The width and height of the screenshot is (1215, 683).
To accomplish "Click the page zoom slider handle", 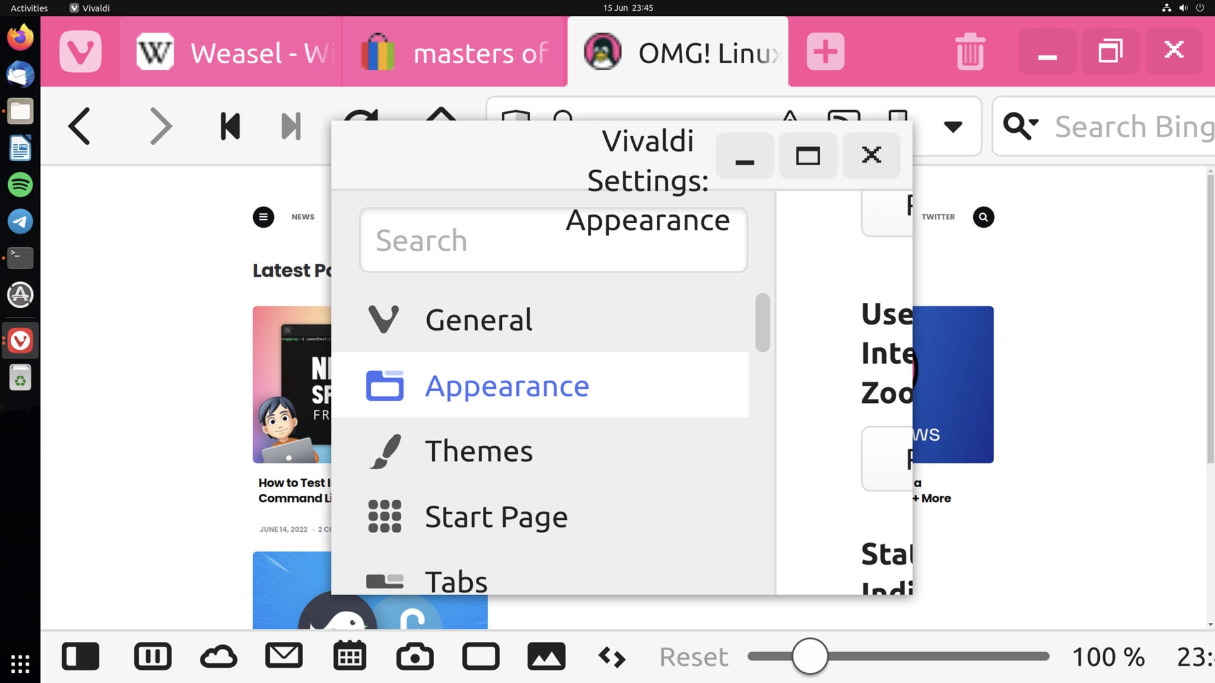I will pos(809,656).
